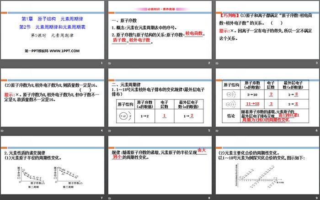The width and height of the screenshot is (320, 200).
Task: Click 第二周期 atomic radius graph on slide 7
Action: click(31, 177)
